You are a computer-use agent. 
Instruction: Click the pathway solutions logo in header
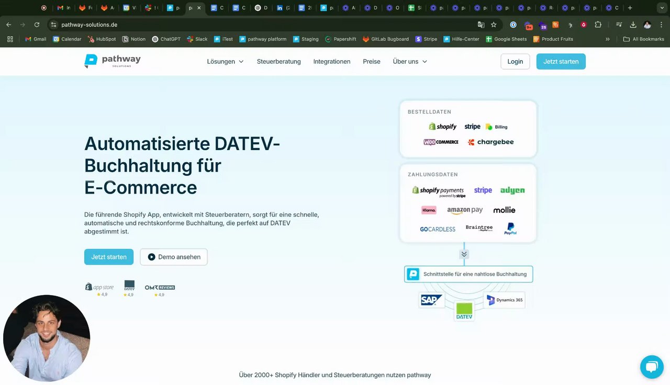(x=112, y=61)
